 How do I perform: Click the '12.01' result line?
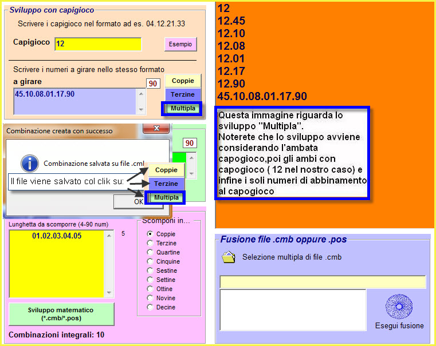231,59
